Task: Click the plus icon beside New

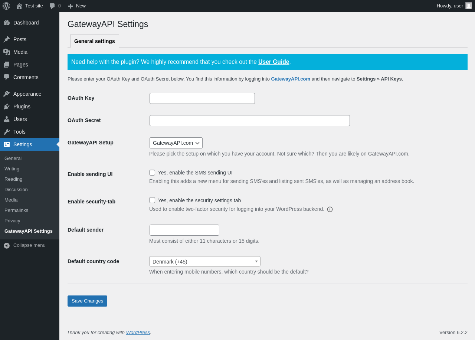Action: [x=70, y=6]
